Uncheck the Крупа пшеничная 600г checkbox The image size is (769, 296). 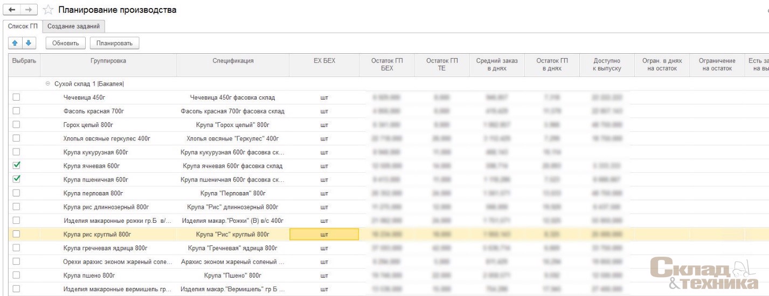pos(16,179)
